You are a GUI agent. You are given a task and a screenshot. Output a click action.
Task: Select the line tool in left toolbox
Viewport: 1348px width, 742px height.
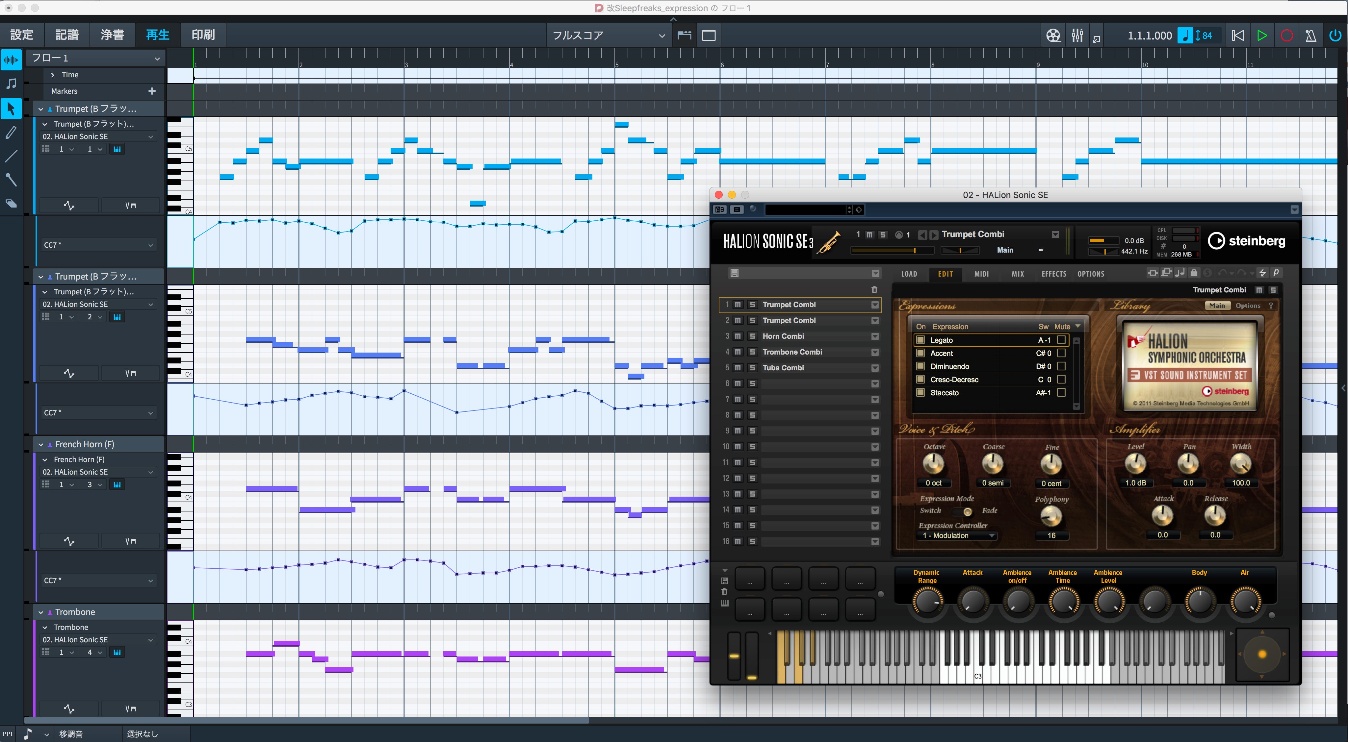(11, 156)
